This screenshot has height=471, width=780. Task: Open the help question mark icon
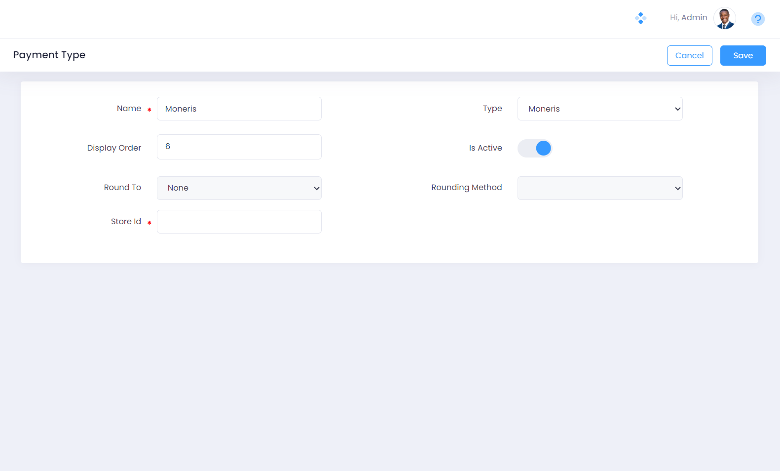757,19
